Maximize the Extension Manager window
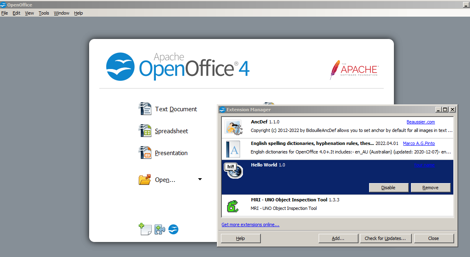 (x=445, y=110)
